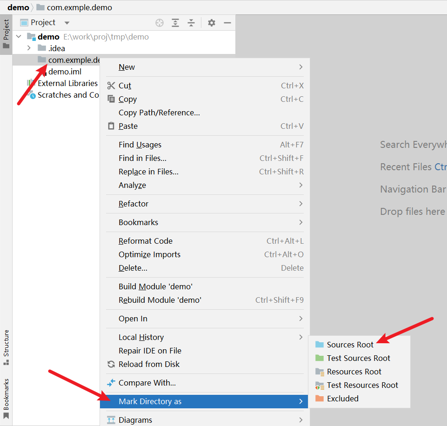The height and width of the screenshot is (426, 447).
Task: Choose Delete... in the context menu
Action: pos(205,268)
